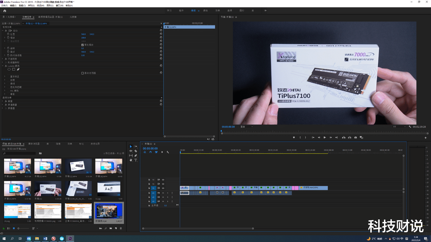Click the Extract button in Program monitor
The width and height of the screenshot is (431, 242).
click(x=349, y=137)
